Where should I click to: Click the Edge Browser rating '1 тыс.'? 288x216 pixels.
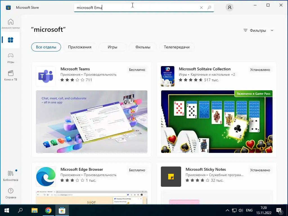[x=91, y=180]
